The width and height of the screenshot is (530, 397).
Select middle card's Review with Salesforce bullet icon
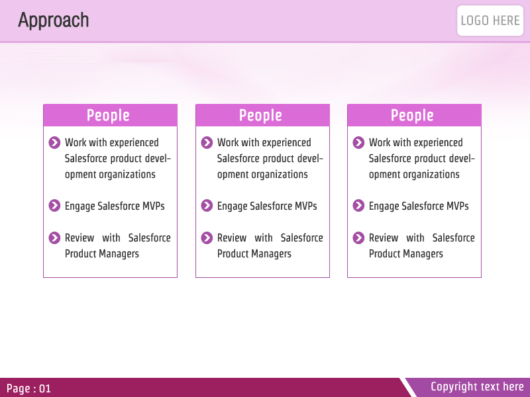tap(207, 238)
